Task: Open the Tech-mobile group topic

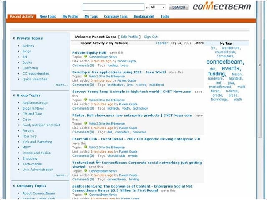Action: point(32,164)
